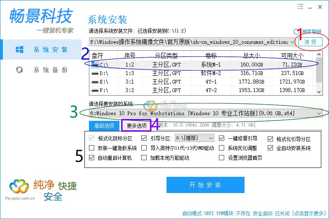Image resolution: width=329 pixels, height=219 pixels.
Task: Enable 设置浏览器首页 checkbox
Action: [222, 158]
